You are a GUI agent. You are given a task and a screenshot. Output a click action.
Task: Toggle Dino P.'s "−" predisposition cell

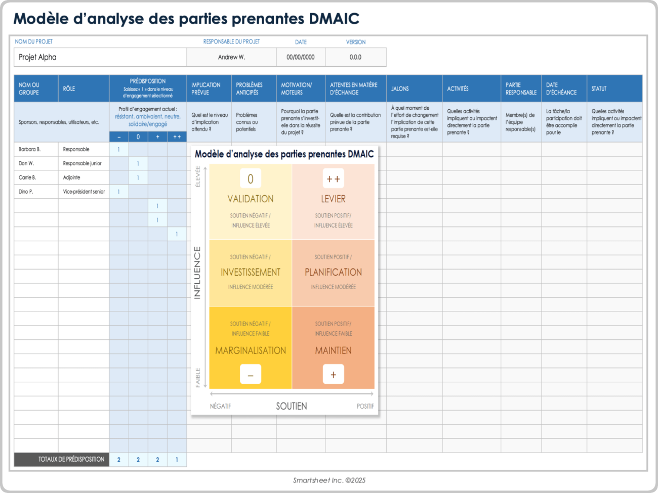pyautogui.click(x=119, y=192)
